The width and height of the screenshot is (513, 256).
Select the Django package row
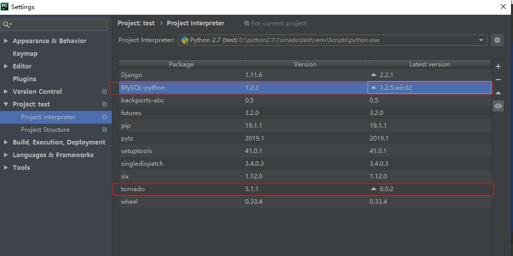point(305,75)
